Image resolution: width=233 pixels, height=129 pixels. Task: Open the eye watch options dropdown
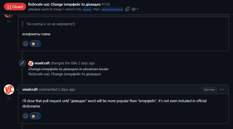pos(135,9)
